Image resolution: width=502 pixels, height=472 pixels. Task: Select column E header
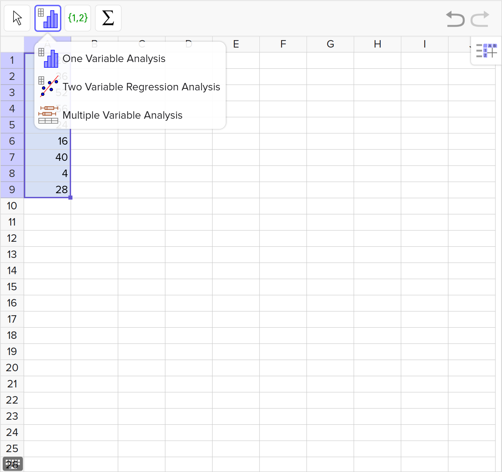coord(236,44)
